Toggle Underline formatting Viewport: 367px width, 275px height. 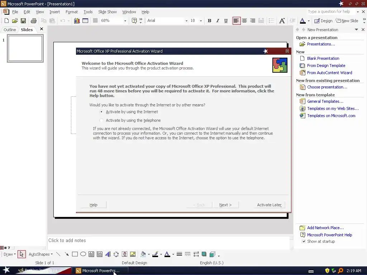[226, 20]
